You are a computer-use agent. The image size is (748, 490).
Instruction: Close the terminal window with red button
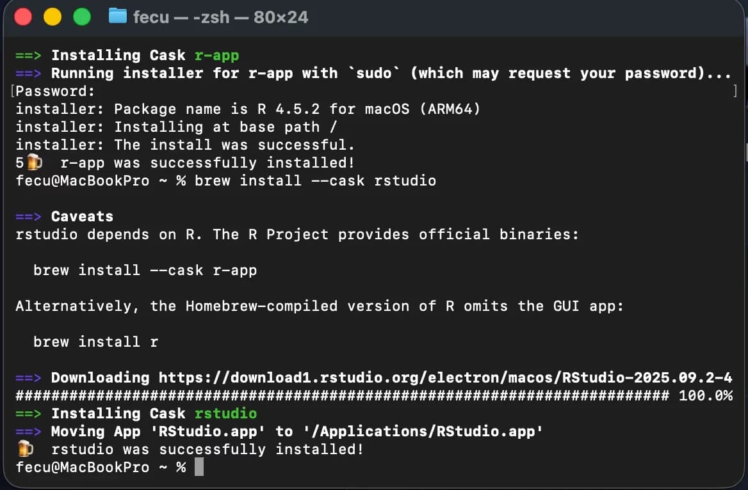click(23, 17)
